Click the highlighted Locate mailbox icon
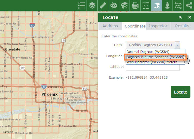 [156, 5]
